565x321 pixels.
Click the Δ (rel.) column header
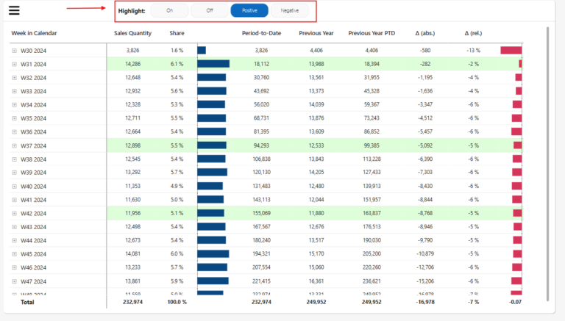coord(473,33)
